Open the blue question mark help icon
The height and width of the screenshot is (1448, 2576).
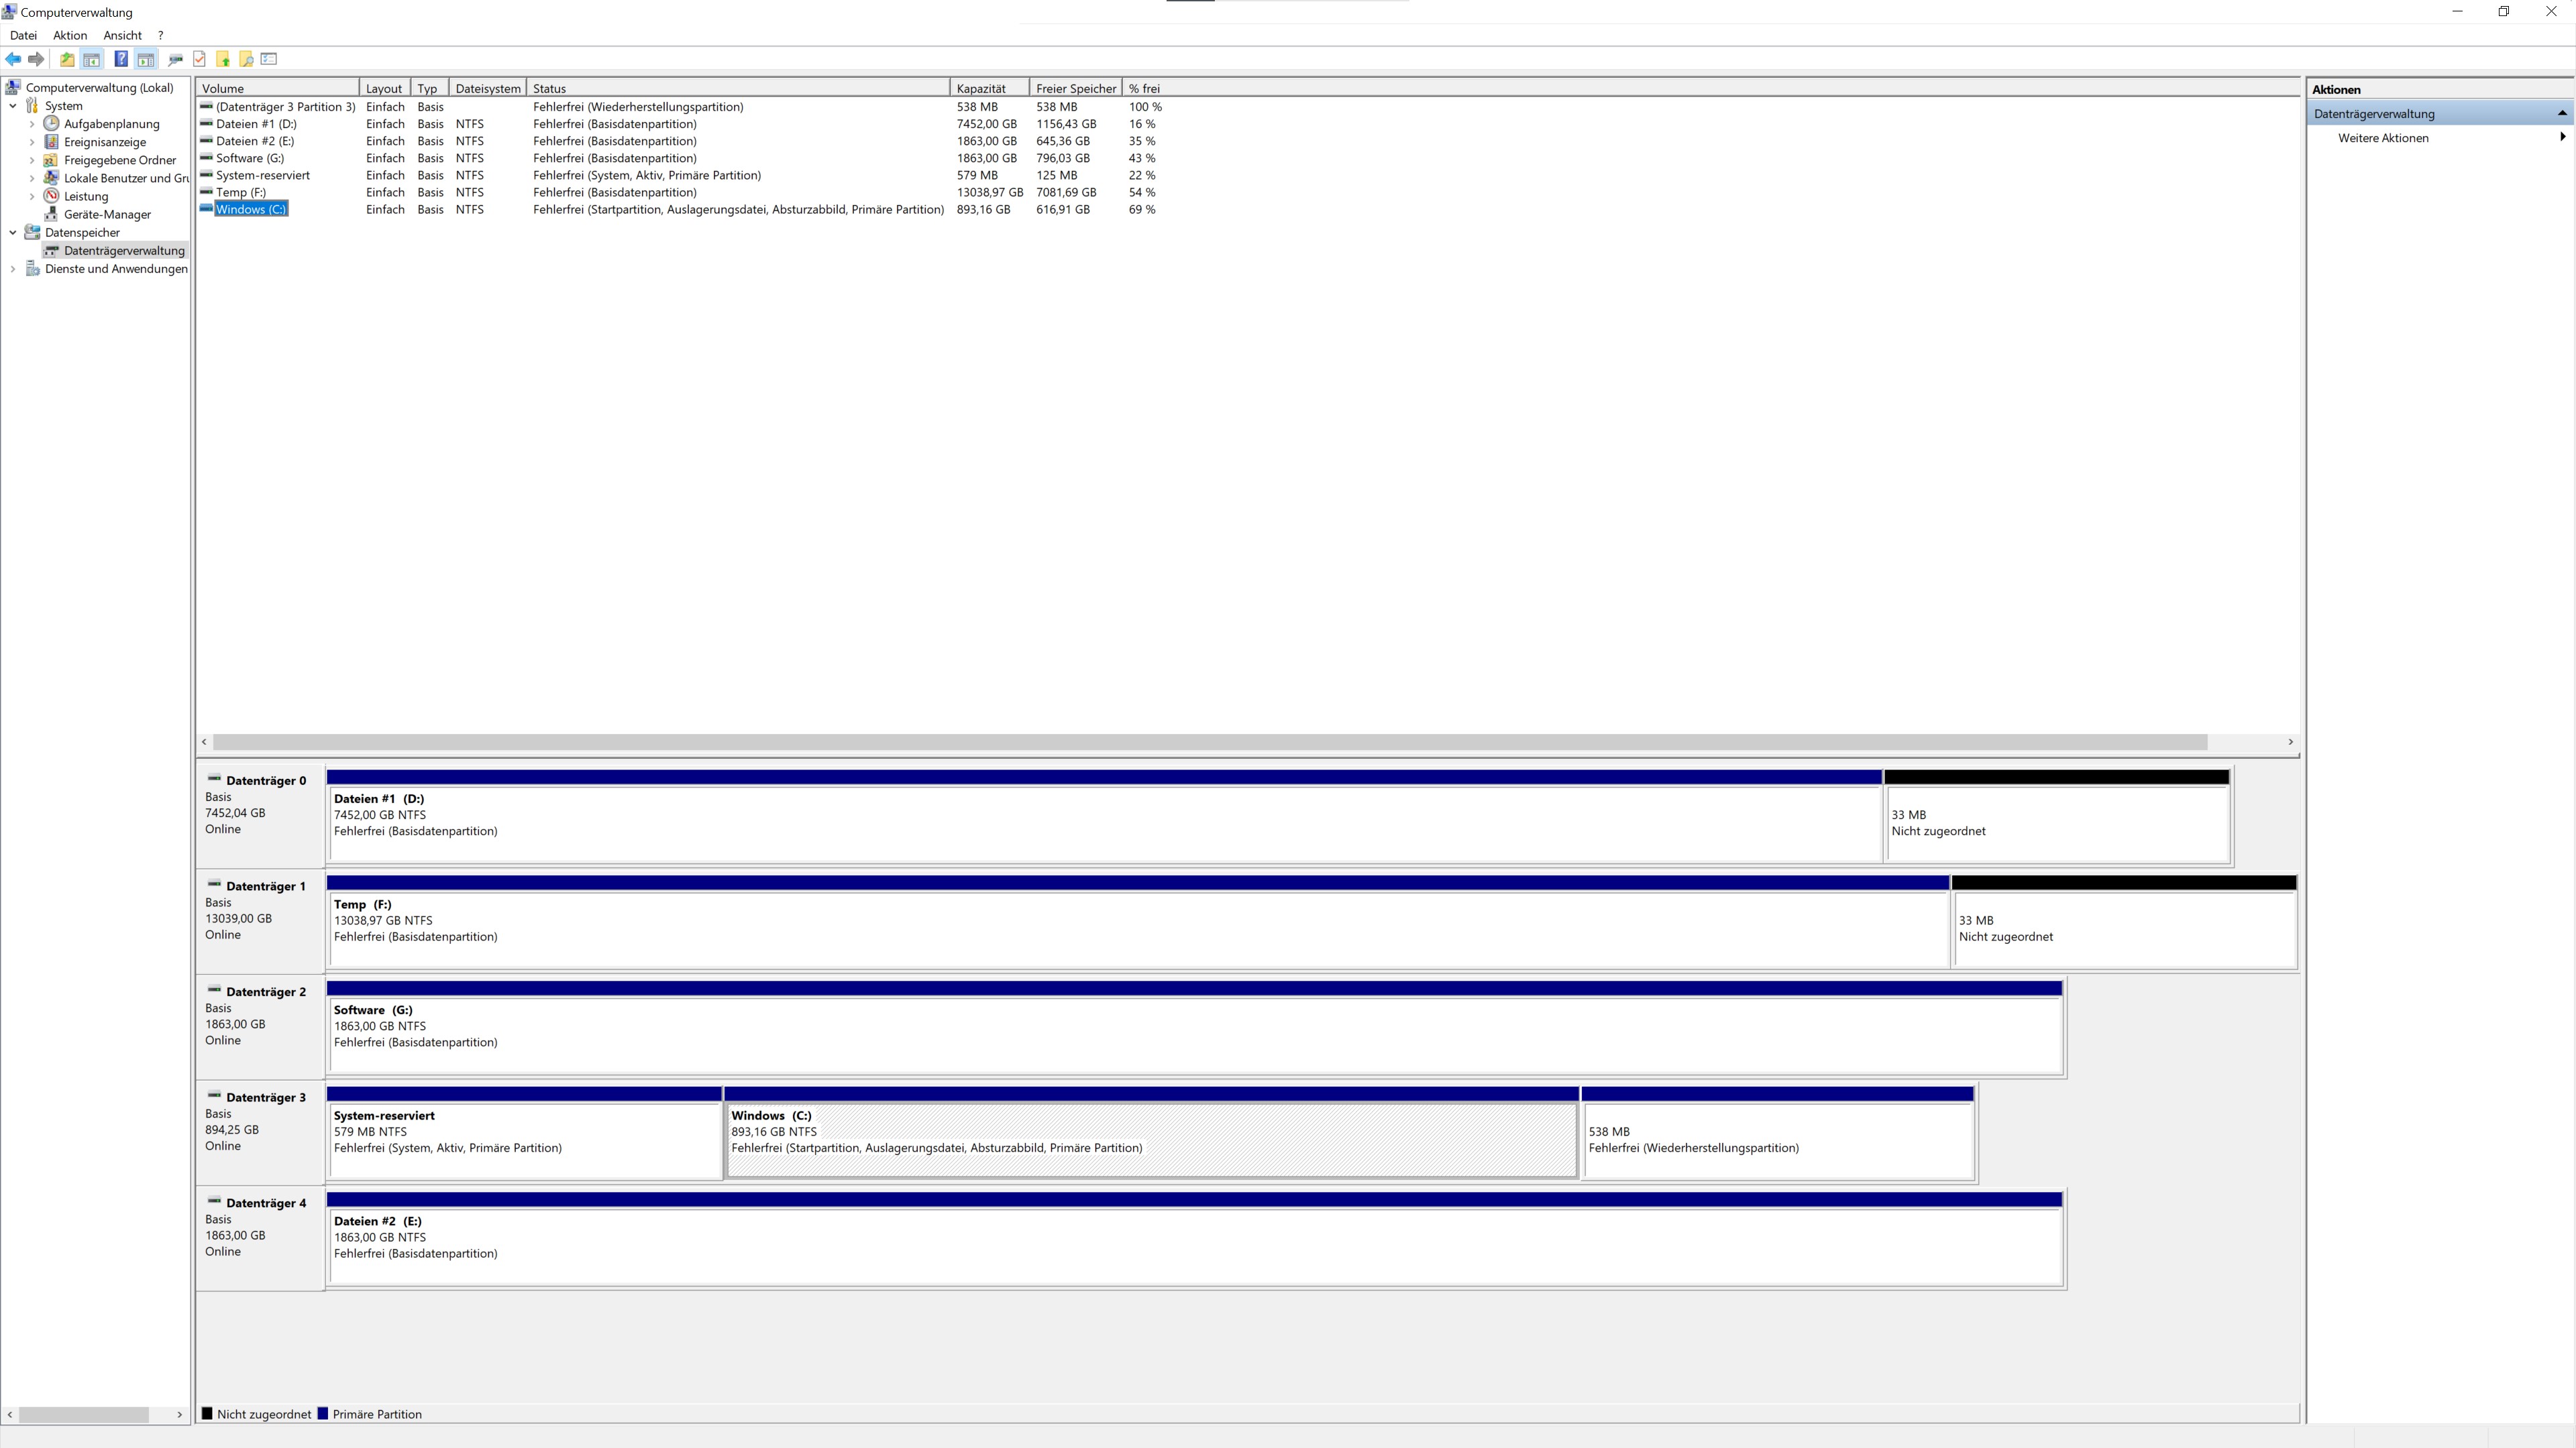(121, 59)
